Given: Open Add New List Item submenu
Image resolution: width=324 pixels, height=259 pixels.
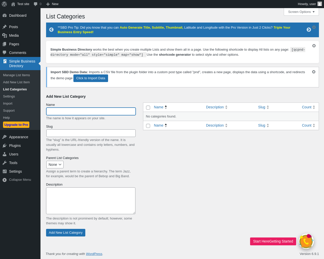Looking at the screenshot, I should (x=16, y=82).
